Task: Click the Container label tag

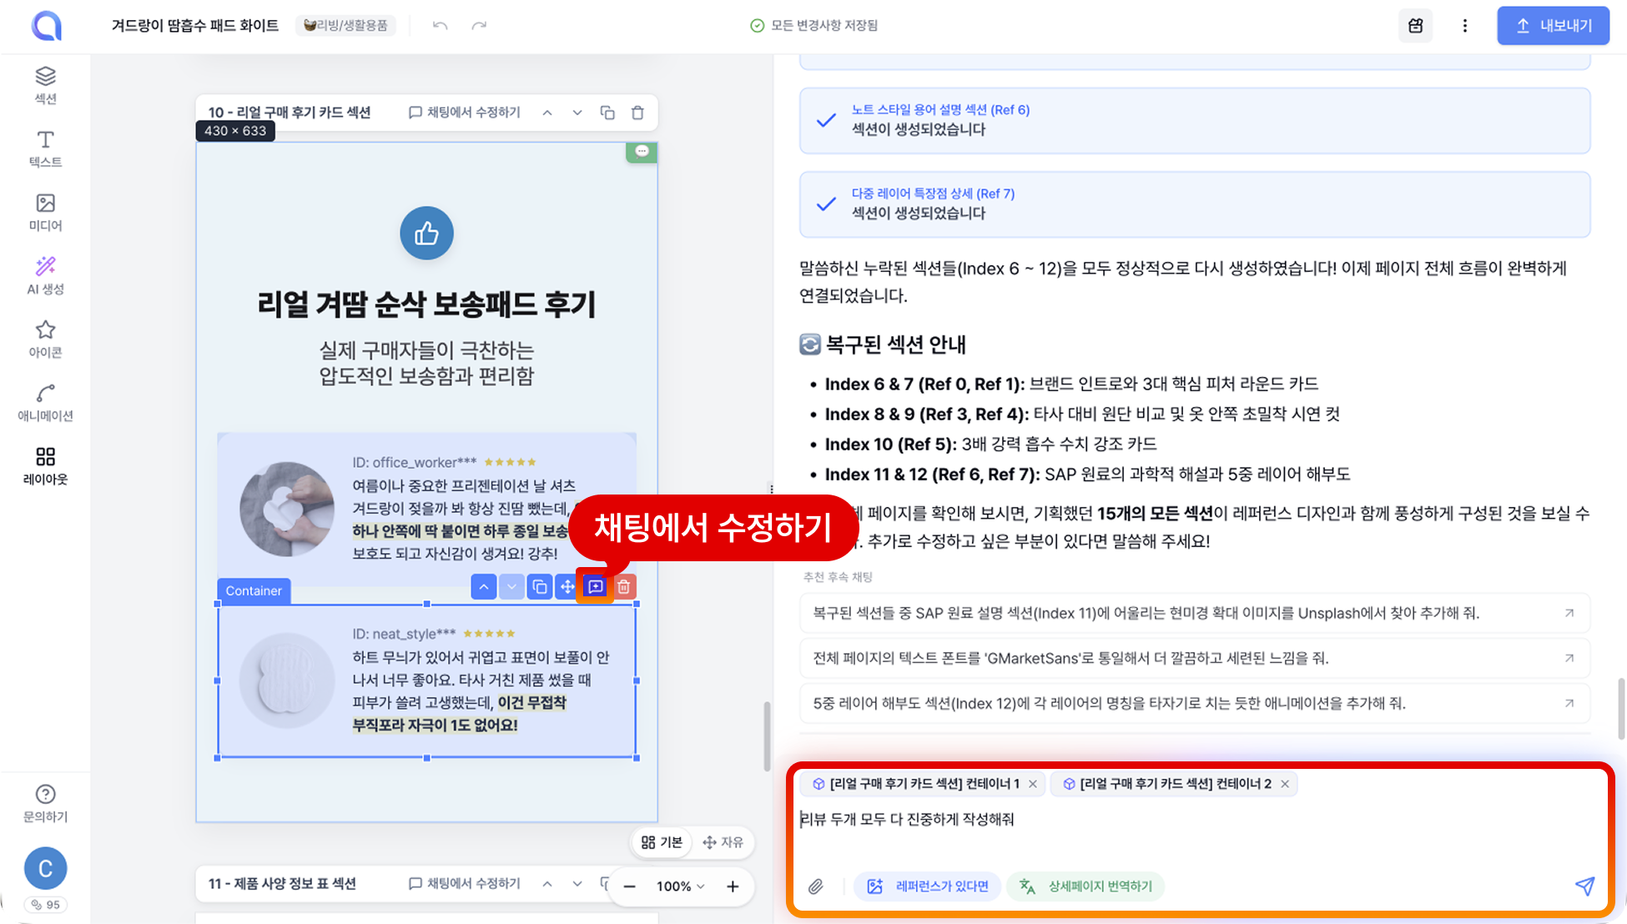Action: (x=254, y=591)
